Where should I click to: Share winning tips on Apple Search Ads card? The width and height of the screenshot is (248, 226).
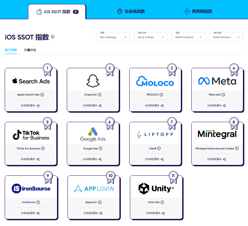(30, 106)
